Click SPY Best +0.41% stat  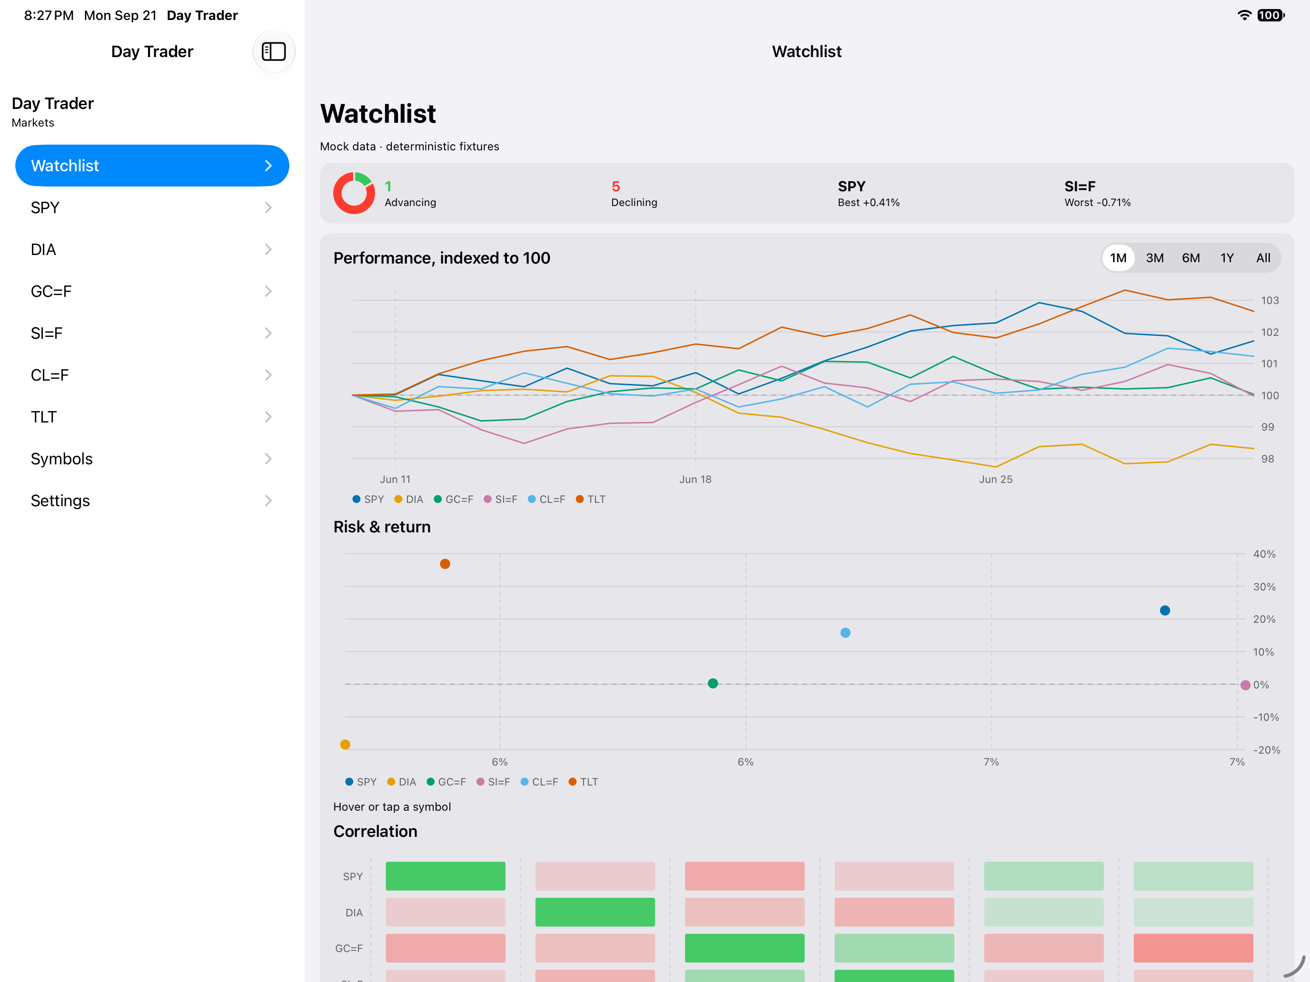(868, 194)
